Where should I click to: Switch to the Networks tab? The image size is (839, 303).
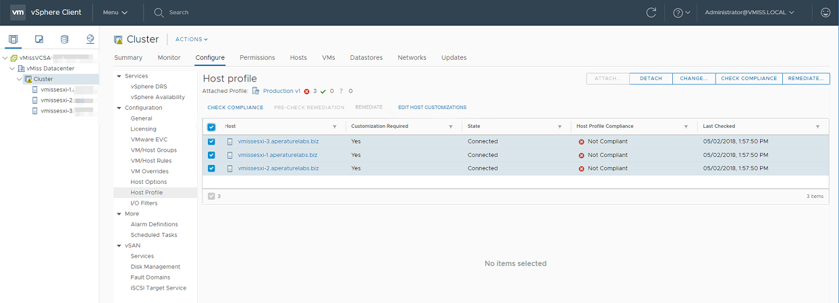click(412, 58)
